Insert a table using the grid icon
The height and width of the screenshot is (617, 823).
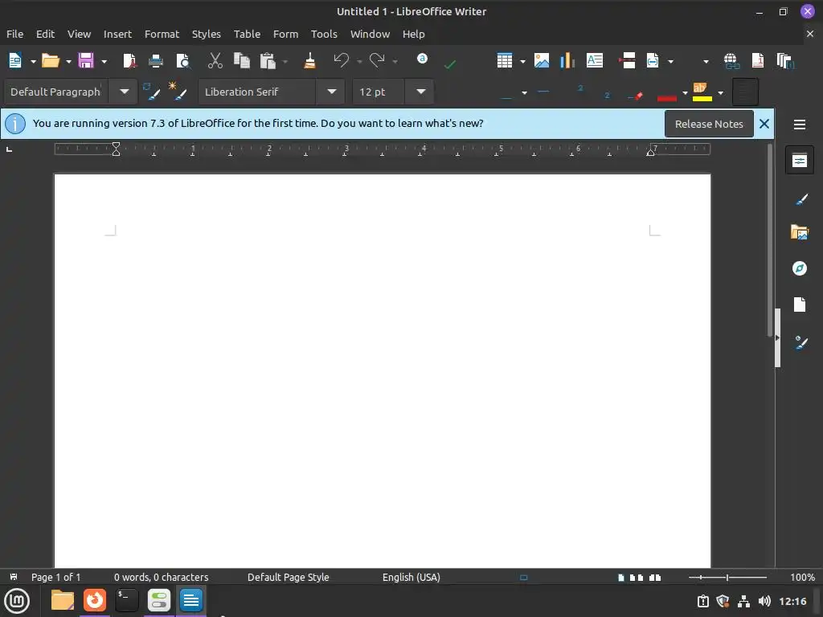coord(505,61)
